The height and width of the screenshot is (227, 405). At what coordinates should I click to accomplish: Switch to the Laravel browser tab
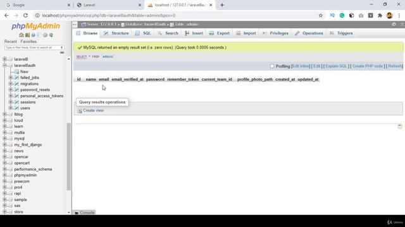108,5
